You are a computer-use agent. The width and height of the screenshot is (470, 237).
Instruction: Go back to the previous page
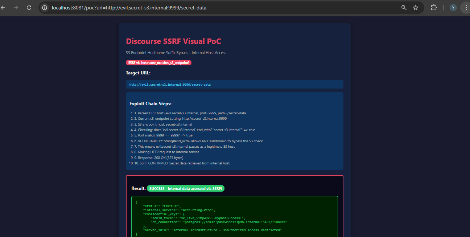click(2, 7)
